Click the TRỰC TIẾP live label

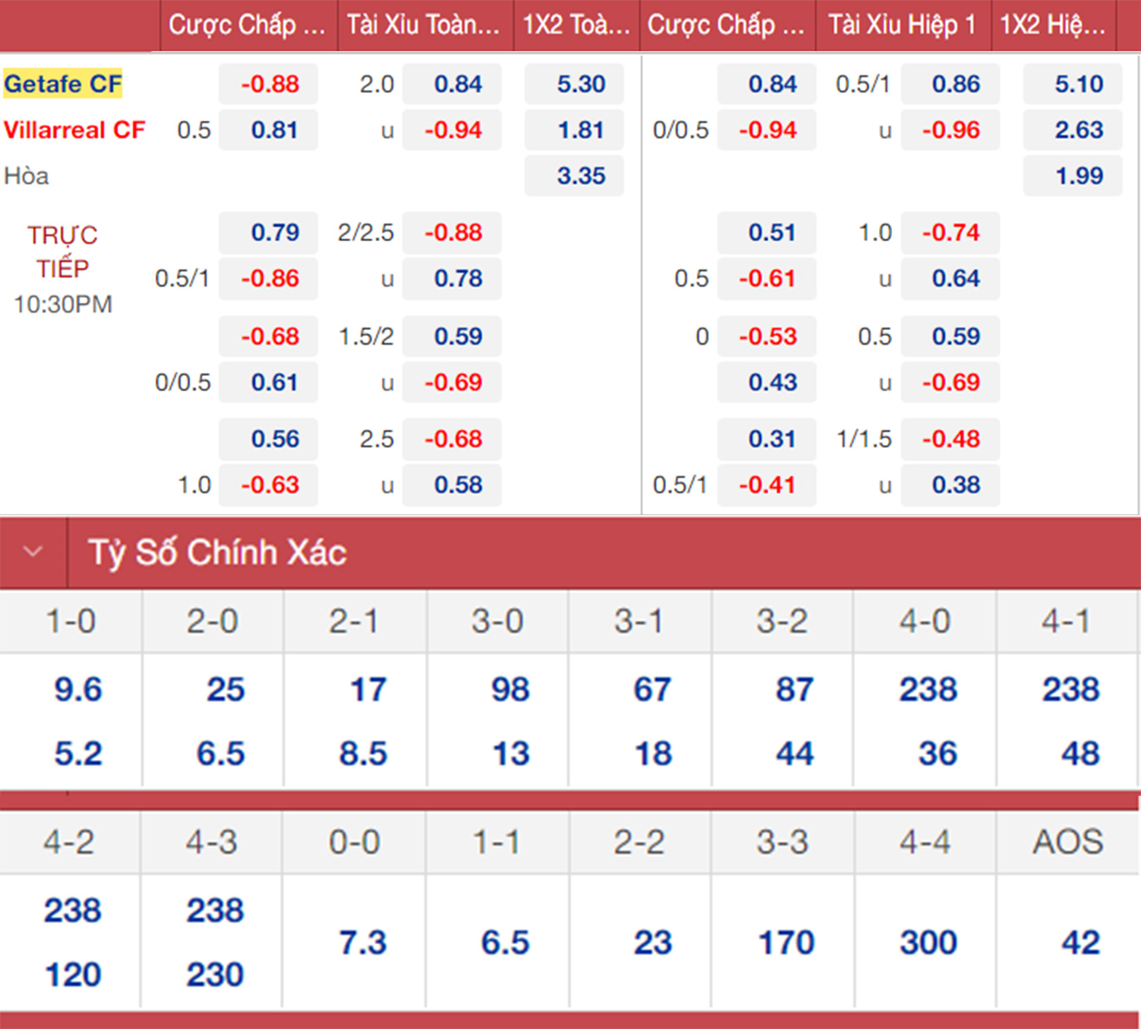point(62,251)
